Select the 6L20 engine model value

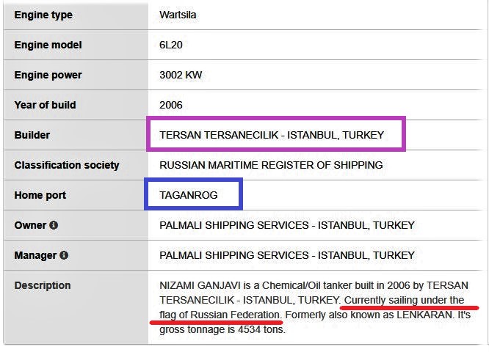tap(171, 45)
